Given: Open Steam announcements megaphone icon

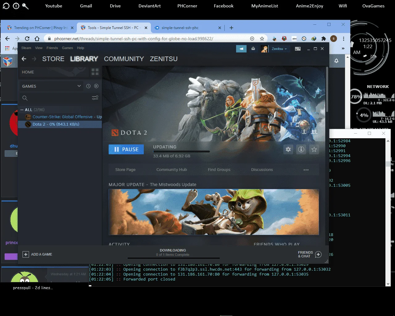Looking at the screenshot, I should coord(241,49).
